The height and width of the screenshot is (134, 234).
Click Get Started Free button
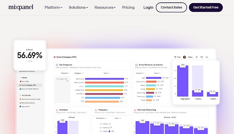pyautogui.click(x=206, y=7)
